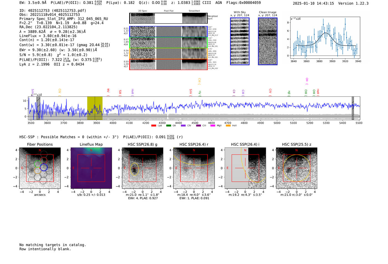Select the 2025-01-10 14:43:15 timestamp
Screen dimensions: 388x264
point(313,3)
